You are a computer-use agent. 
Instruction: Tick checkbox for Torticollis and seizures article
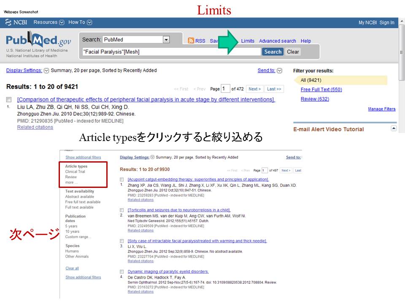click(x=121, y=210)
